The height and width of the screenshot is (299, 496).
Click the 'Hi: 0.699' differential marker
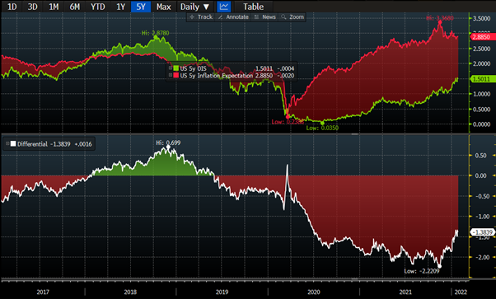(x=168, y=143)
